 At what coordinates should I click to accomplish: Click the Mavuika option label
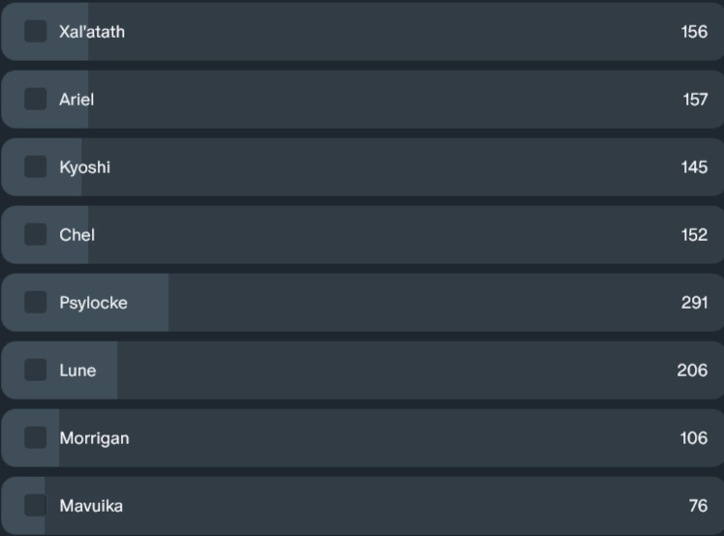tap(91, 506)
